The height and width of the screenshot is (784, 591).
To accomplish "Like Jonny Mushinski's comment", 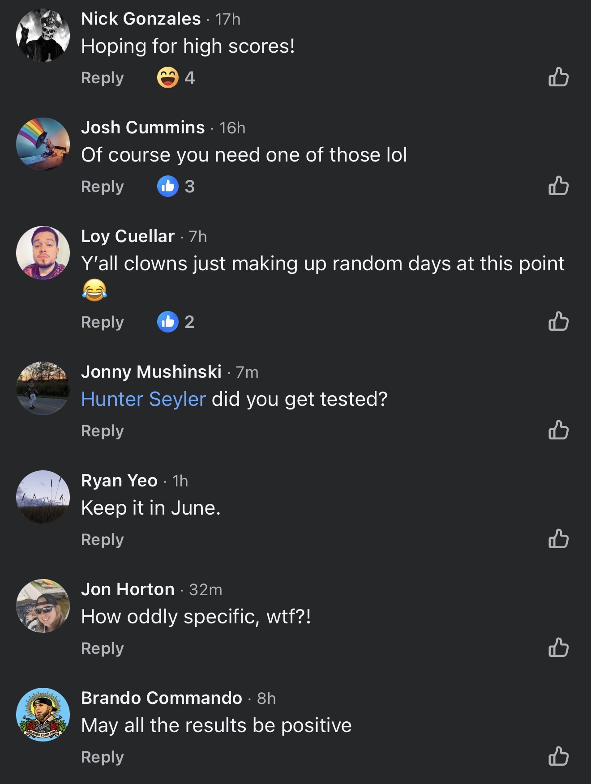I will [x=558, y=430].
